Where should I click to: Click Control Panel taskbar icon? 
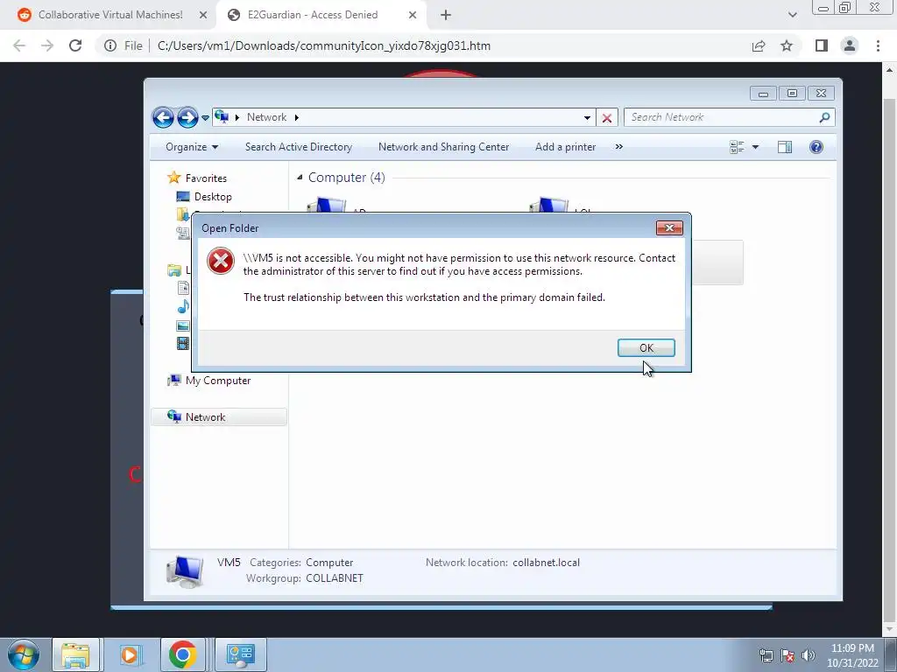tap(240, 654)
